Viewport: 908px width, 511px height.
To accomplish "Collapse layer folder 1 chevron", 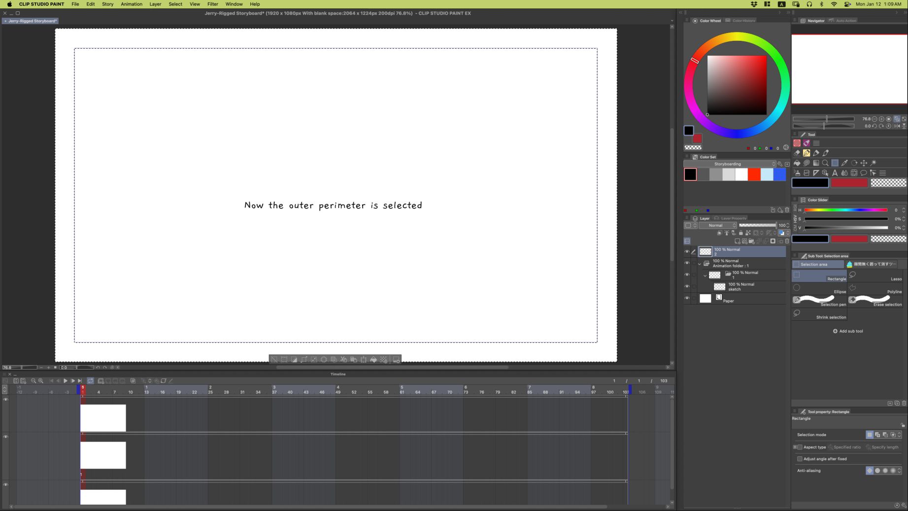I will (705, 275).
